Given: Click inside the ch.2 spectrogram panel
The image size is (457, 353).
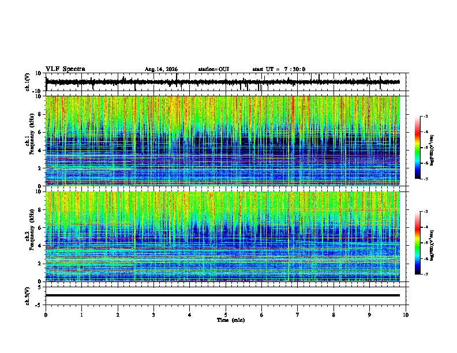Looking at the screenshot, I should point(223,236).
